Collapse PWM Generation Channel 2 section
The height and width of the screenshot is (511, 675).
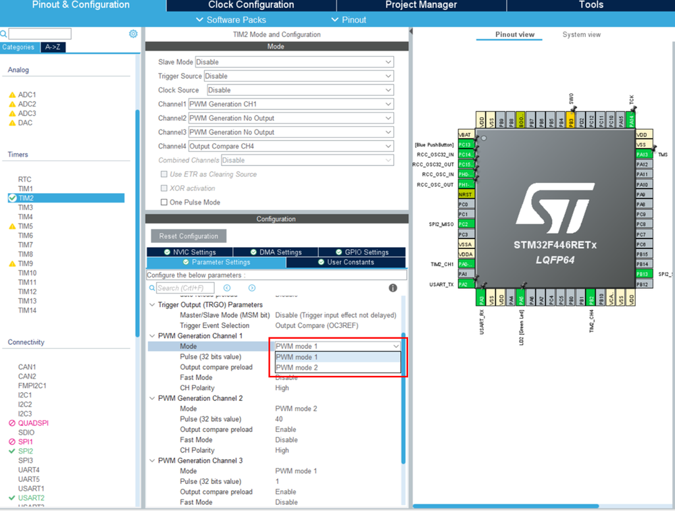153,398
